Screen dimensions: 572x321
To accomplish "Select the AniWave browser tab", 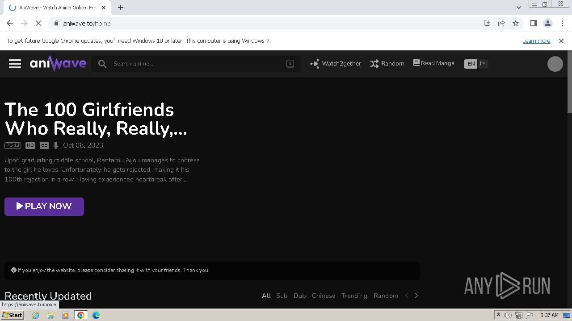I will tap(57, 8).
